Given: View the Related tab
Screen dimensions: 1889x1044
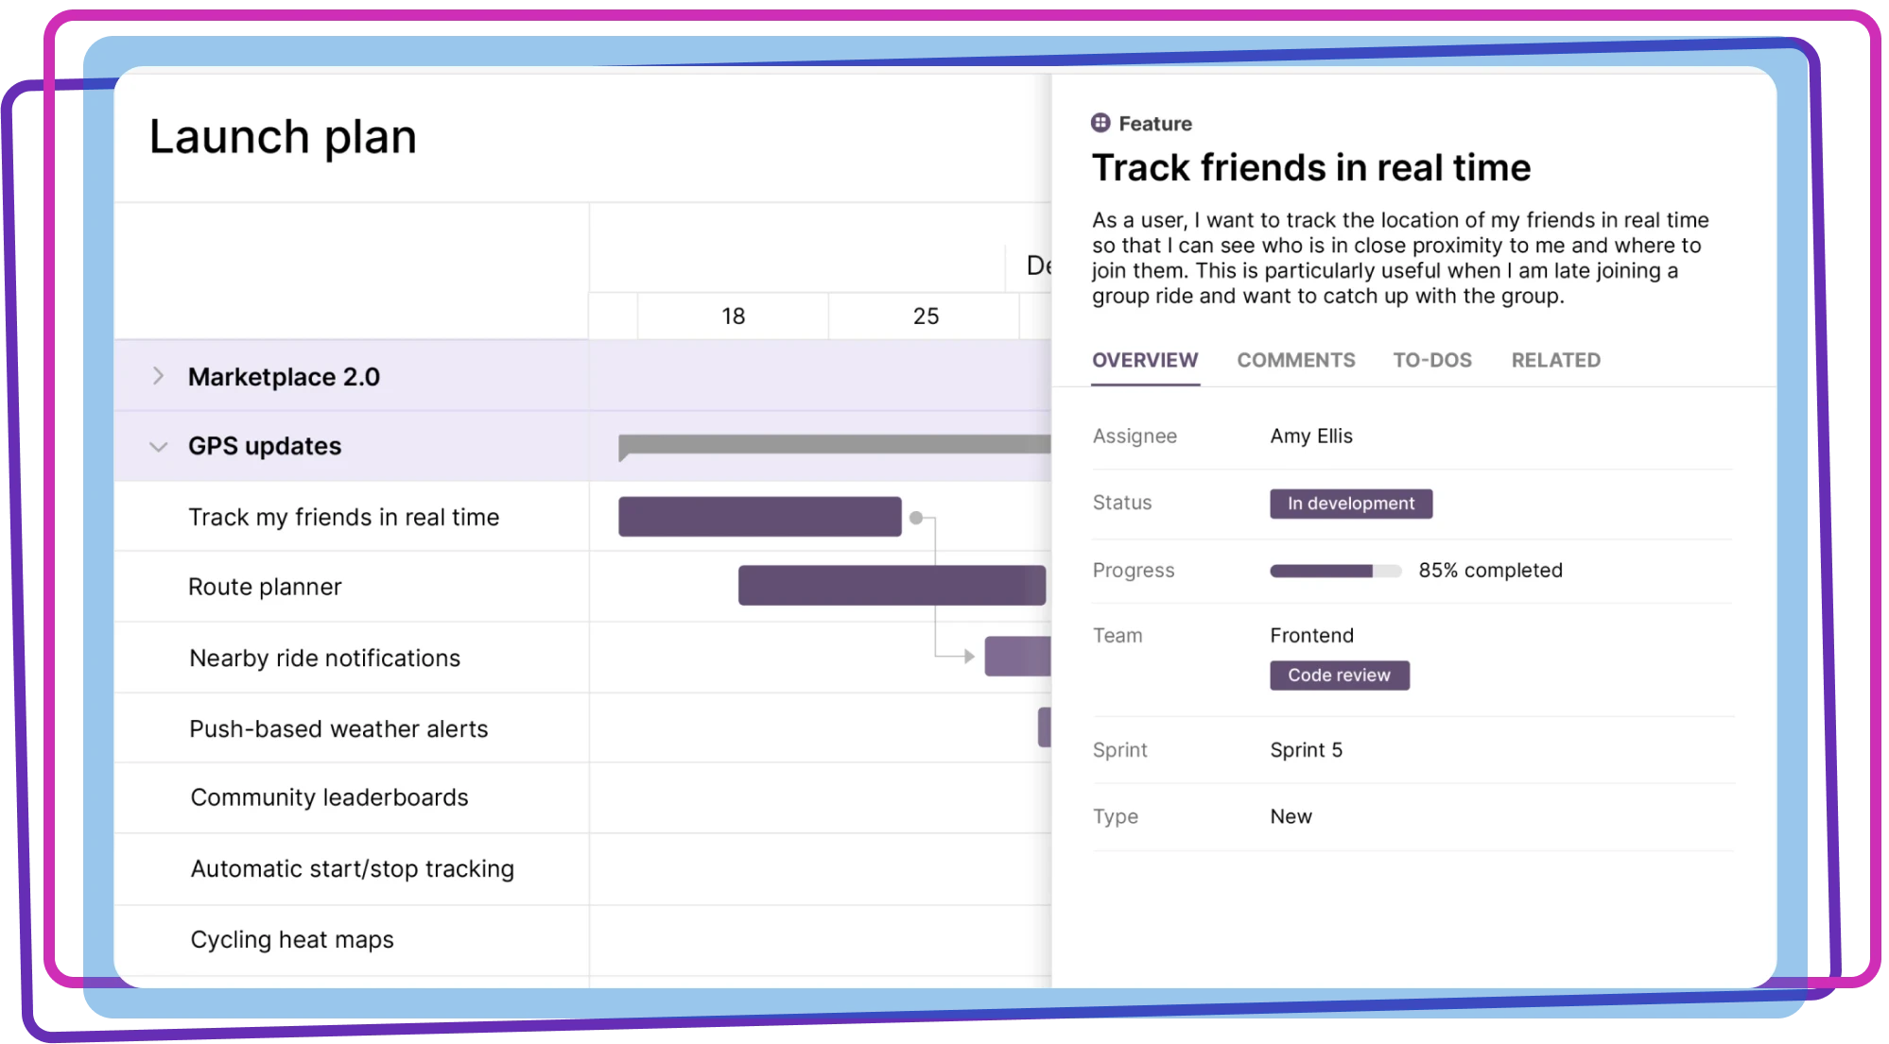Looking at the screenshot, I should point(1555,360).
